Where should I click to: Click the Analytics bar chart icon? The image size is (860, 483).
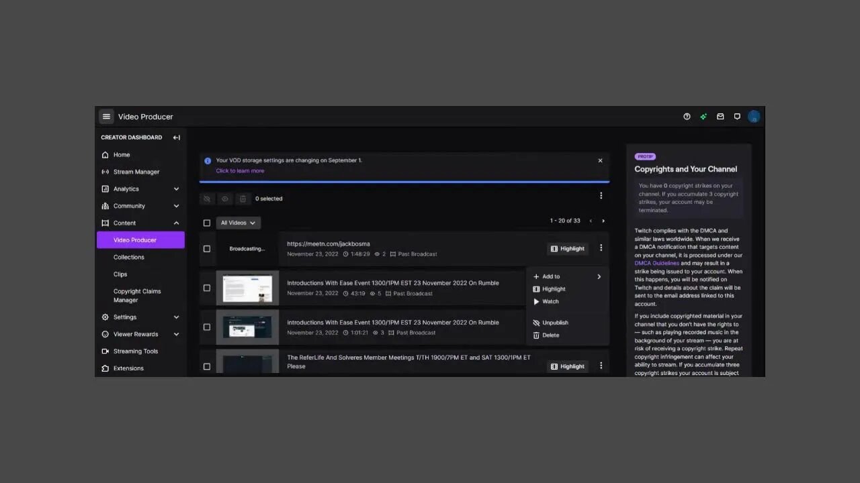(x=105, y=189)
